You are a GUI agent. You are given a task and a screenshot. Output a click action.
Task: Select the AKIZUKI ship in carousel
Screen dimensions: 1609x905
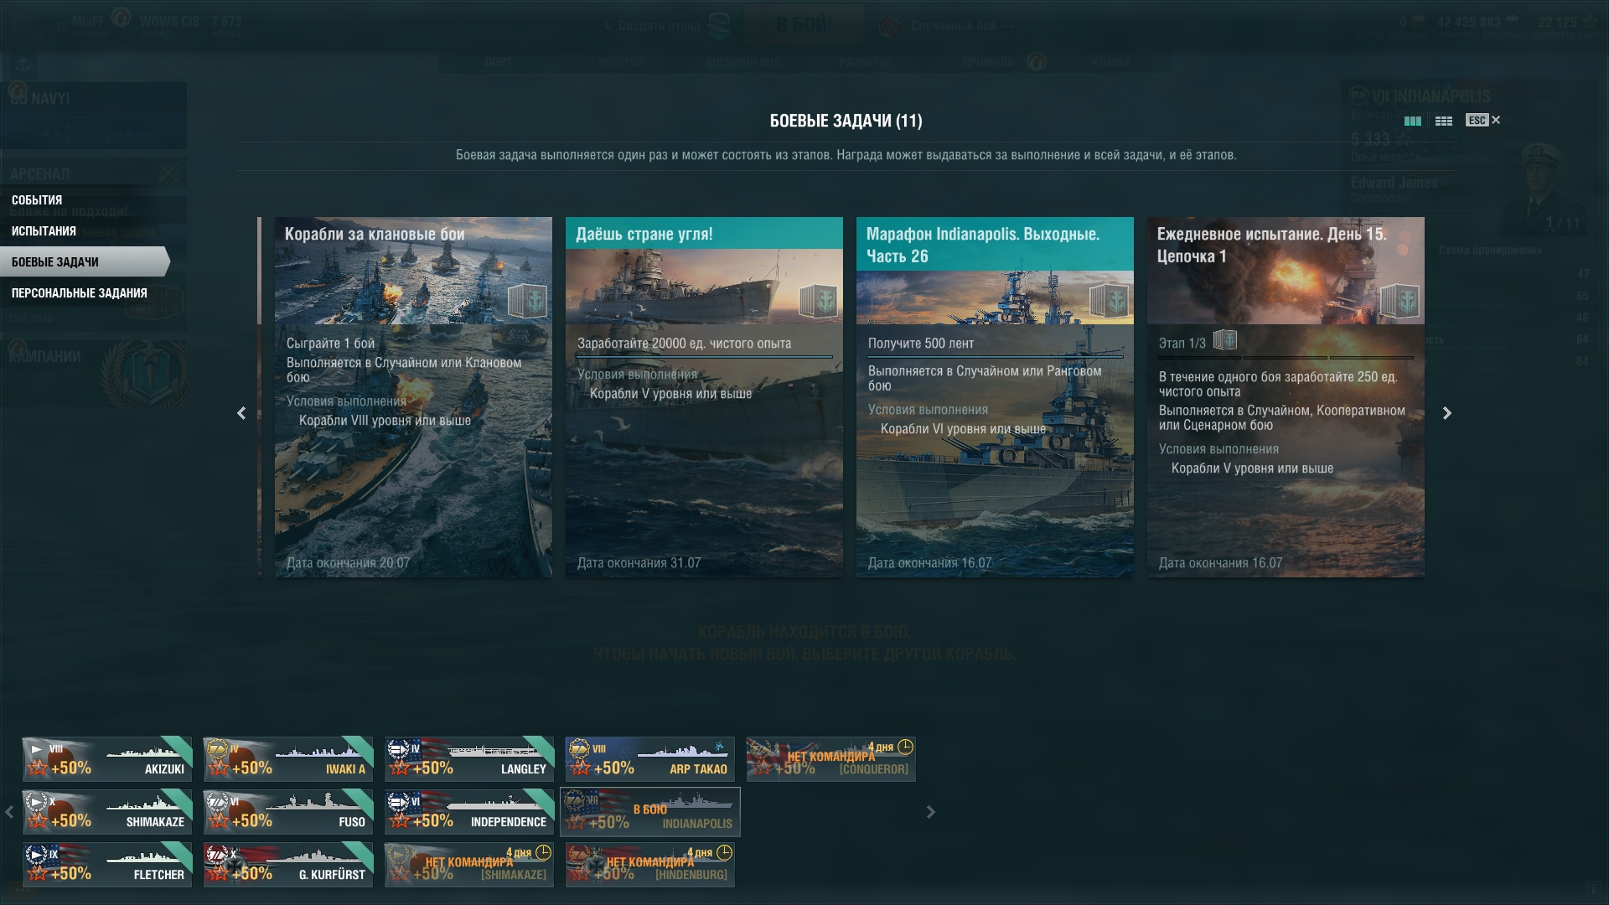(107, 759)
